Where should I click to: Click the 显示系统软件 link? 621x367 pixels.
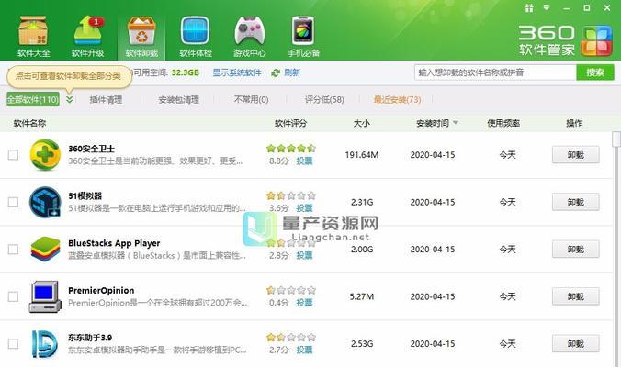coord(237,72)
